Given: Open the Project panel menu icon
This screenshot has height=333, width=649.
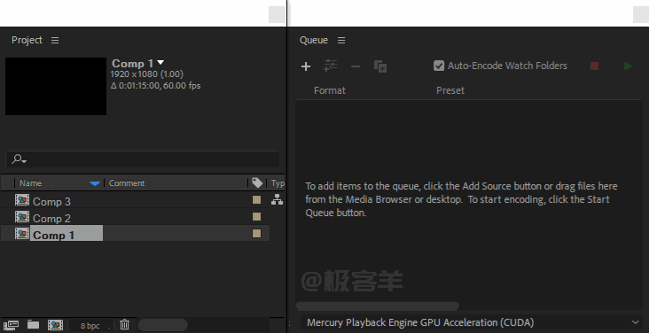Looking at the screenshot, I should coord(55,40).
